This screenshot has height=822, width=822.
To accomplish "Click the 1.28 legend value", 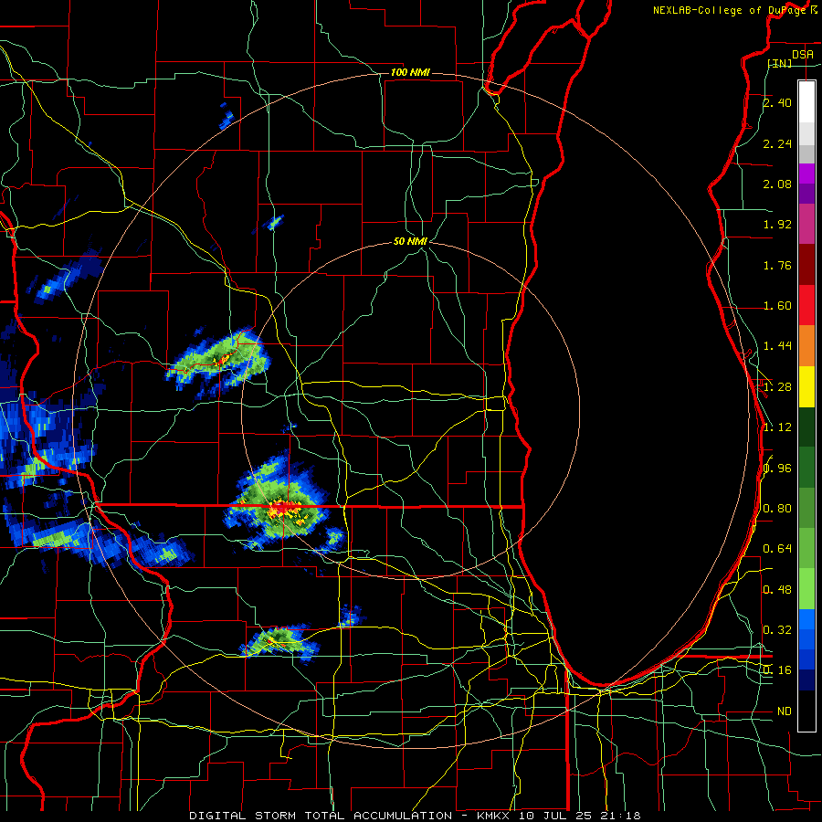I will pos(777,387).
